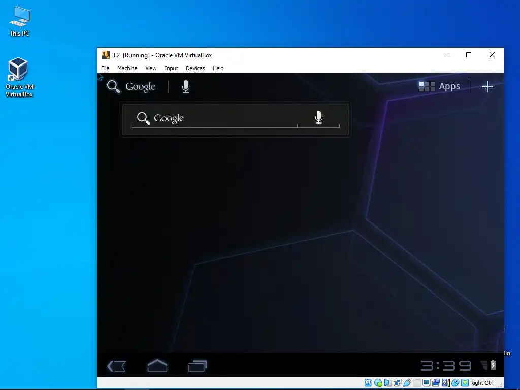Open the Devices menu

195,68
